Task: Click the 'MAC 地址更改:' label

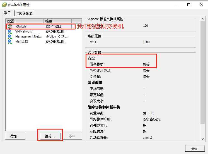Action: click(101, 70)
